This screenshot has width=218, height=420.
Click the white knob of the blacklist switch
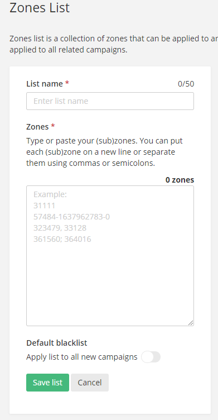[x=147, y=357]
